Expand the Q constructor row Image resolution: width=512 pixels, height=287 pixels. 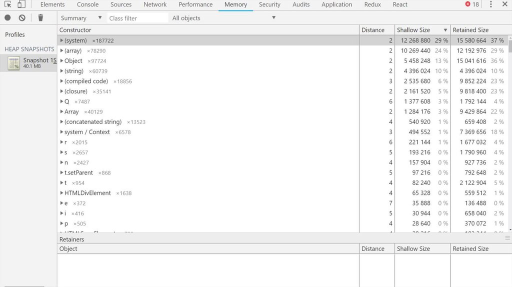click(61, 101)
